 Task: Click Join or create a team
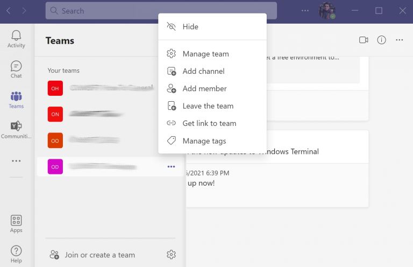click(x=92, y=255)
